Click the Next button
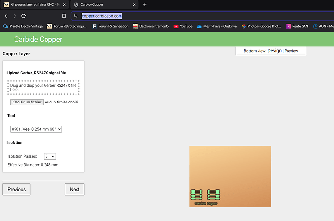 [75, 189]
